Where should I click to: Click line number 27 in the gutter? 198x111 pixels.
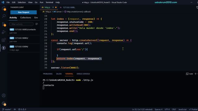[46, 40]
